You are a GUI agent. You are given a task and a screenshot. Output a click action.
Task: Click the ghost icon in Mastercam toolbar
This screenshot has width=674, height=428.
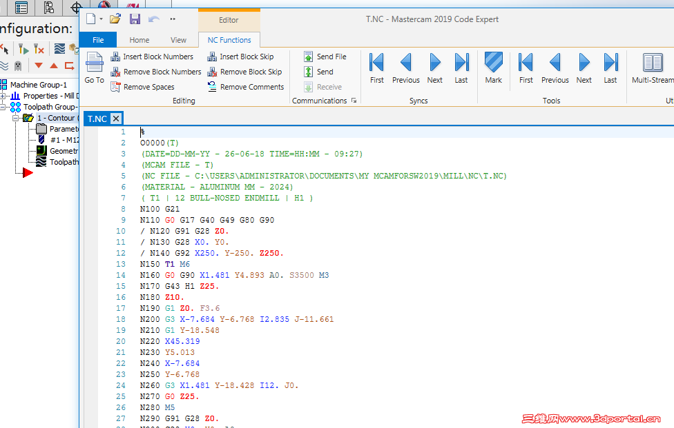(x=18, y=65)
